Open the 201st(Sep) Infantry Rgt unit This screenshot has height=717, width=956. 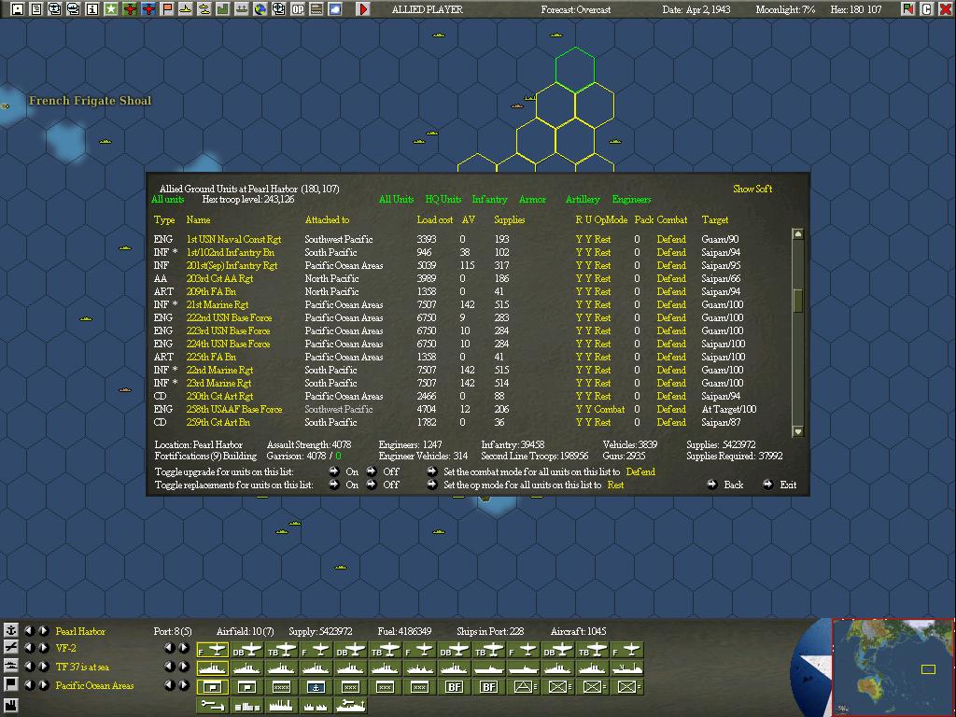click(232, 265)
